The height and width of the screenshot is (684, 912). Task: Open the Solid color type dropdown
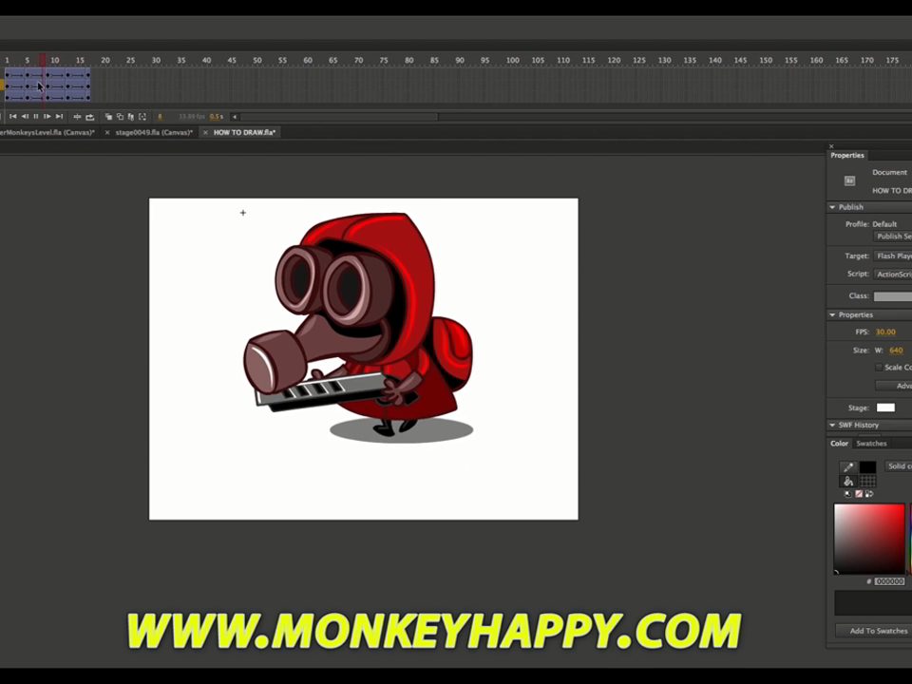(x=898, y=466)
